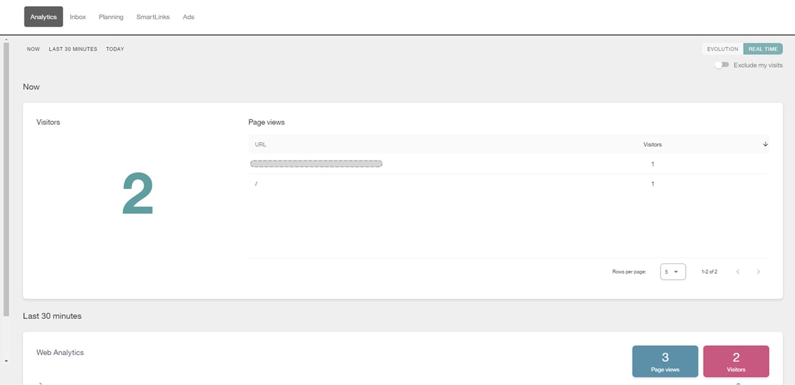Click the slash URL row
The image size is (795, 385).
pyautogui.click(x=508, y=184)
